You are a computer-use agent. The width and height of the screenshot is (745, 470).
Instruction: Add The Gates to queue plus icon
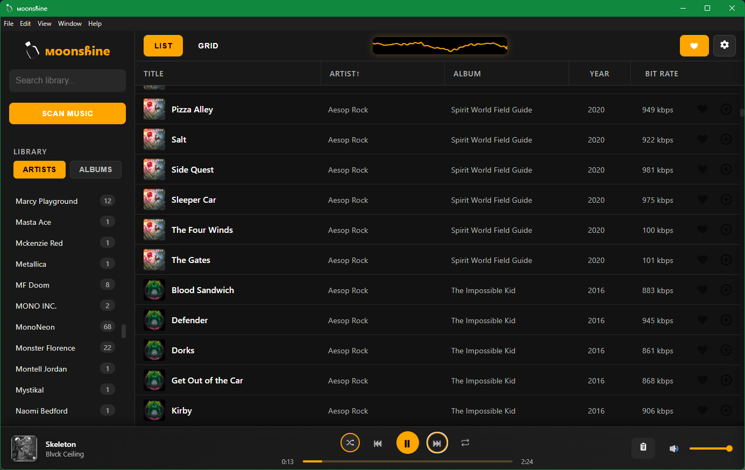(x=726, y=260)
